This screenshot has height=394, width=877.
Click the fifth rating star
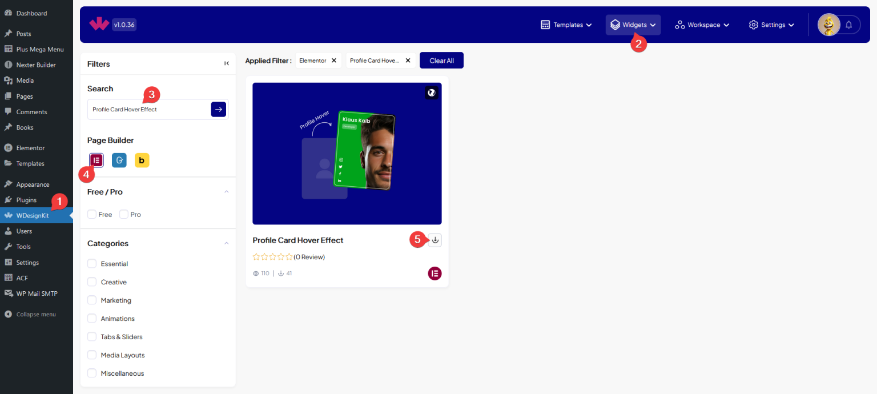point(288,256)
